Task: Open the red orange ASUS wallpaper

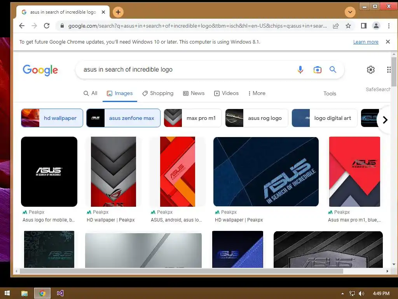Action: 177,172
